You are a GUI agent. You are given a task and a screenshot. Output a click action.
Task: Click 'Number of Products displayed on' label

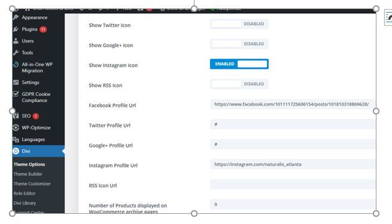(x=127, y=205)
